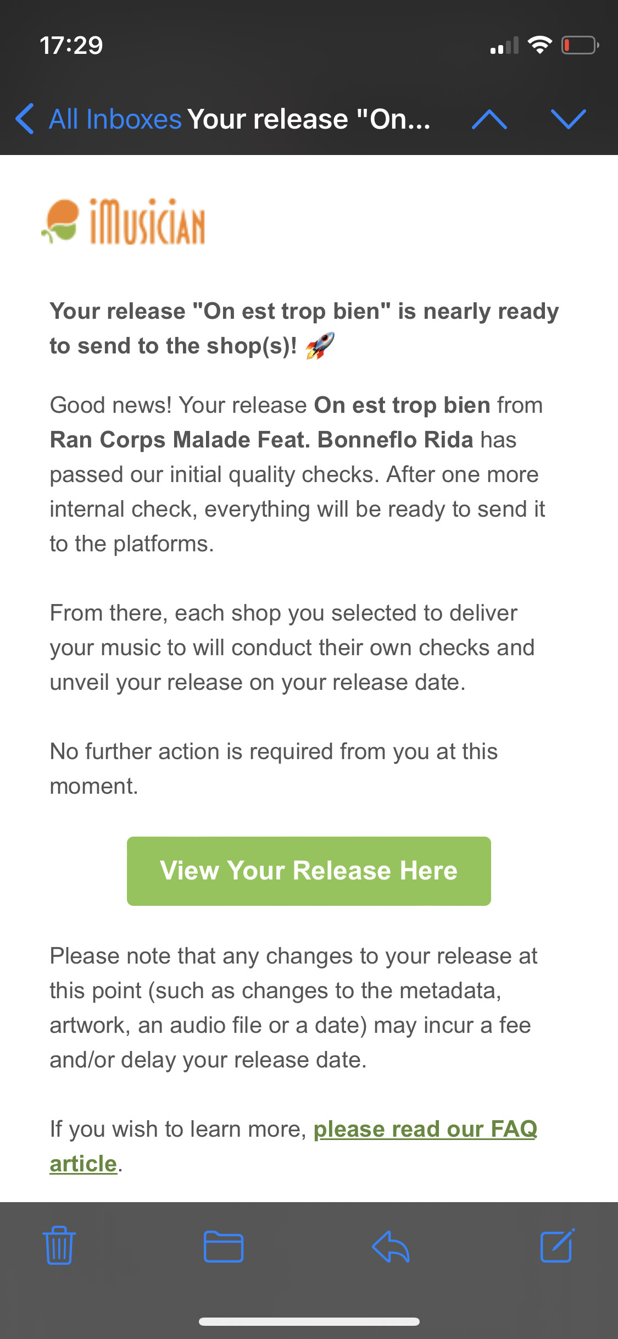
Task: Go to next email with down chevron
Action: point(569,119)
